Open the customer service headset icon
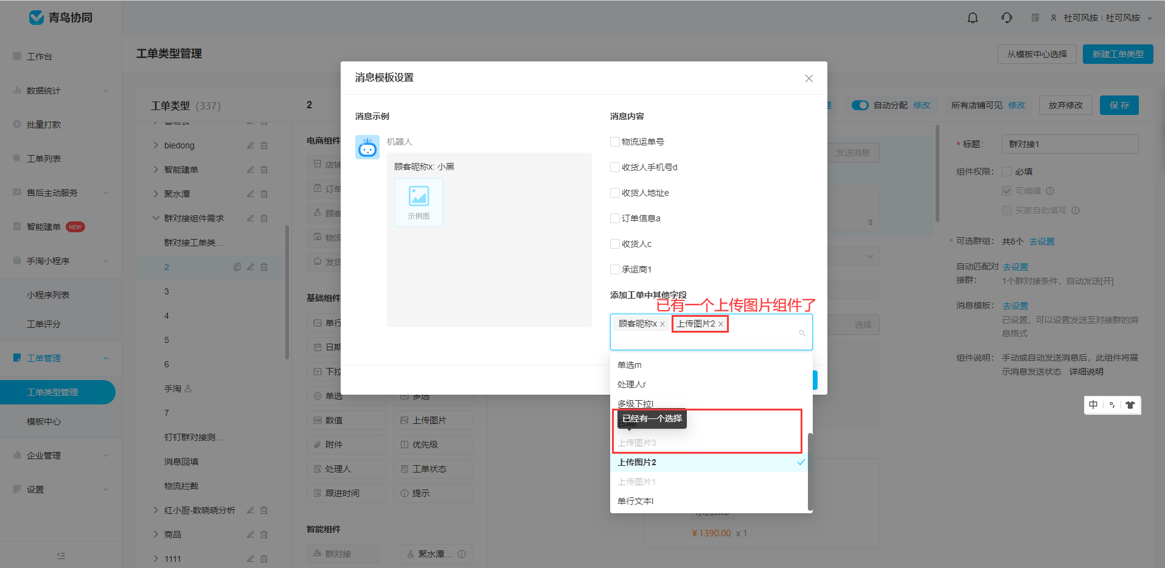 tap(1007, 18)
